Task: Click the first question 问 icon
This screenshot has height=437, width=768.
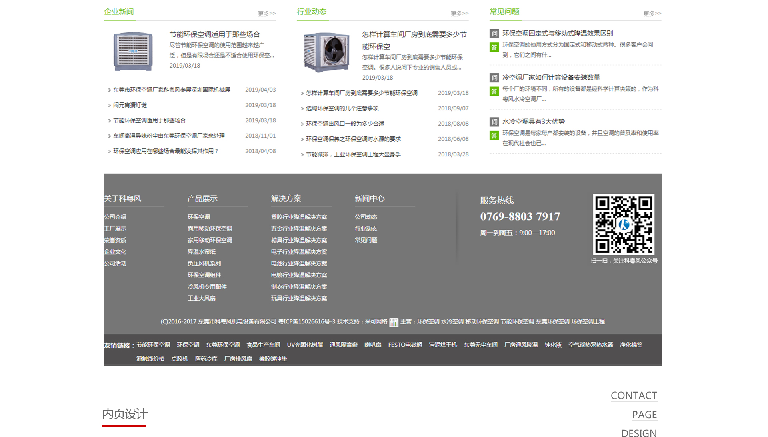Action: (x=494, y=34)
